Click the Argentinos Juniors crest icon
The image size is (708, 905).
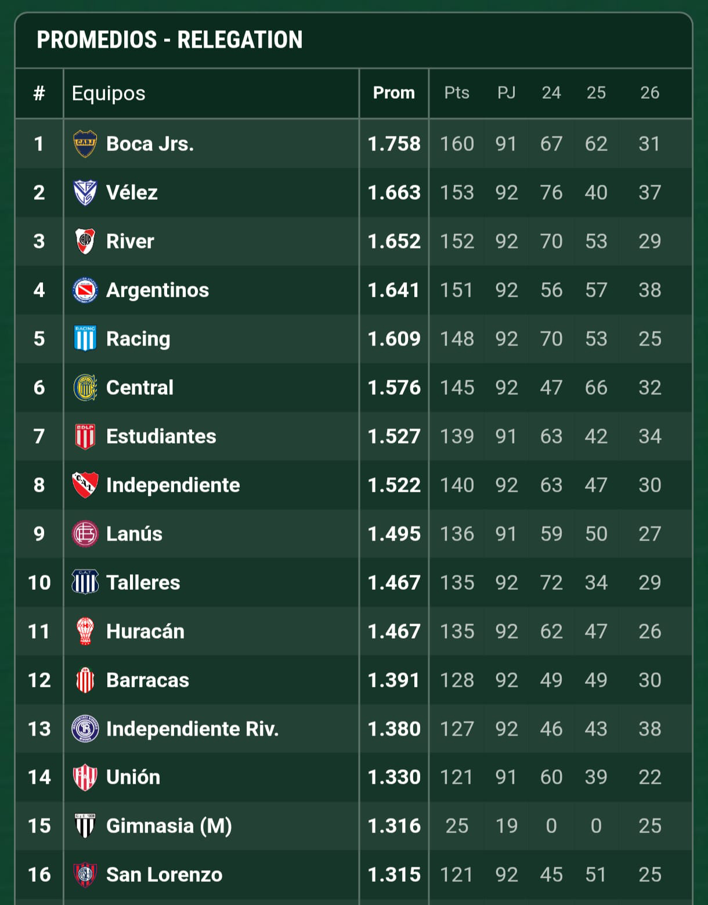[85, 290]
